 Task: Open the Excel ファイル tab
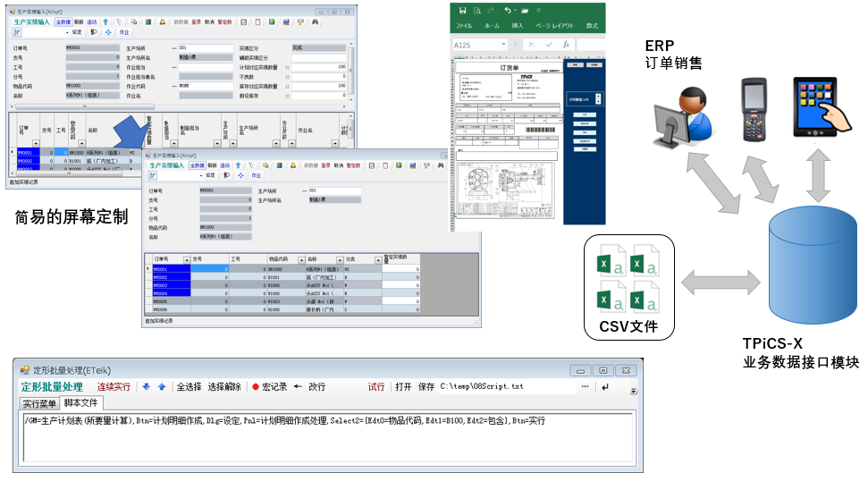point(464,25)
